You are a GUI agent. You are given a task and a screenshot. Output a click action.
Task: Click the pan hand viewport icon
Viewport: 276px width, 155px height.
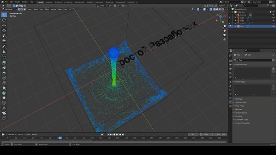pyautogui.click(x=224, y=31)
